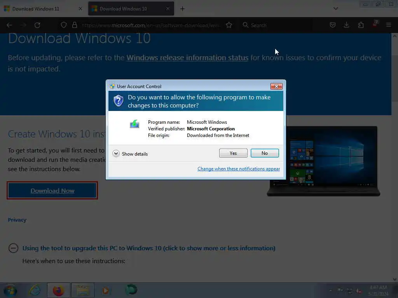Screen dimensions: 398x298
Task: Click the Microsoft logo on Windows 10 tab
Action: (94, 9)
